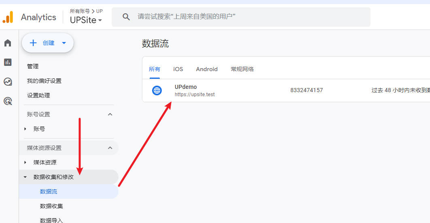
Task: Open the UPdemo data stream row
Action: pos(286,90)
